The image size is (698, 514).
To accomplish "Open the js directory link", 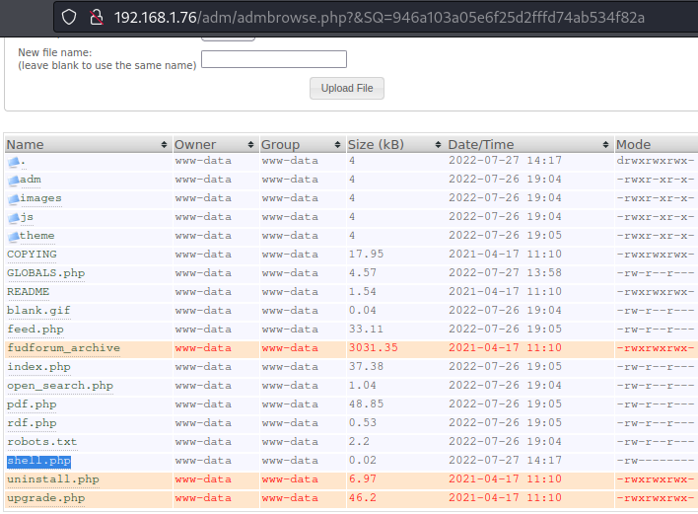I will tap(27, 217).
